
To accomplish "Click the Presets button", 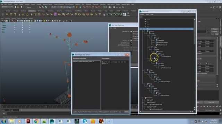I will [215, 32].
